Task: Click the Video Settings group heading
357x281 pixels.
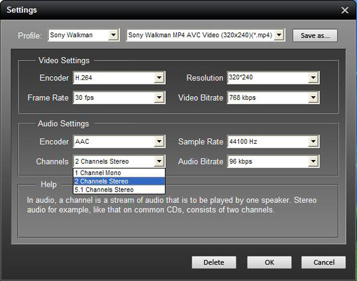Action: pos(64,61)
